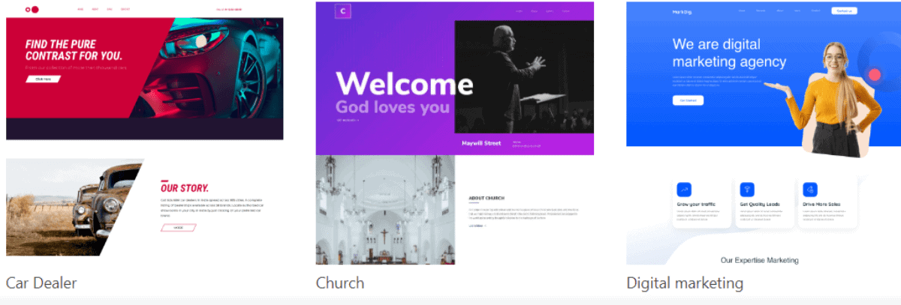The image size is (901, 305).
Task: Click the 'Get Quality Leads' blue icon
Action: point(747,190)
